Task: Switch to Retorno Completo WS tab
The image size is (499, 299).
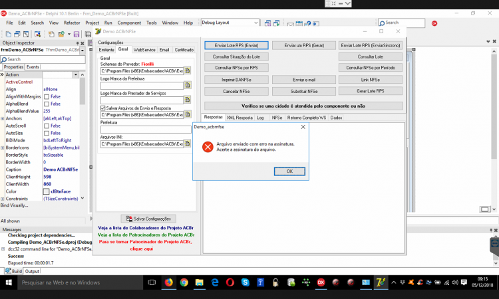Action: (307, 118)
